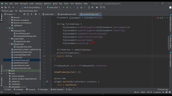Open the Dart Analysis tool window

[x=57, y=90]
